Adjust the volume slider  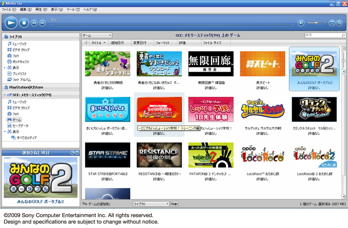pyautogui.click(x=316, y=23)
